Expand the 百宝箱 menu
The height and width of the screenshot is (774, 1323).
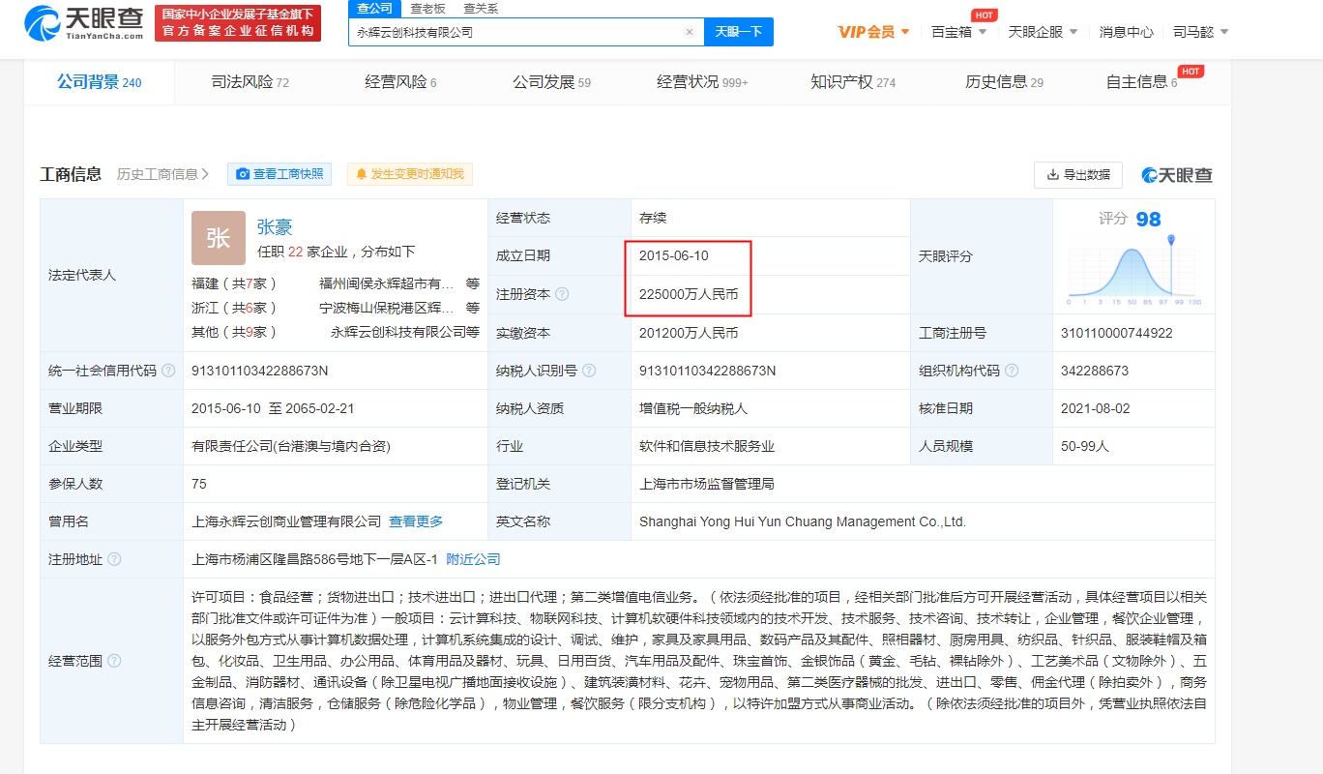[958, 32]
